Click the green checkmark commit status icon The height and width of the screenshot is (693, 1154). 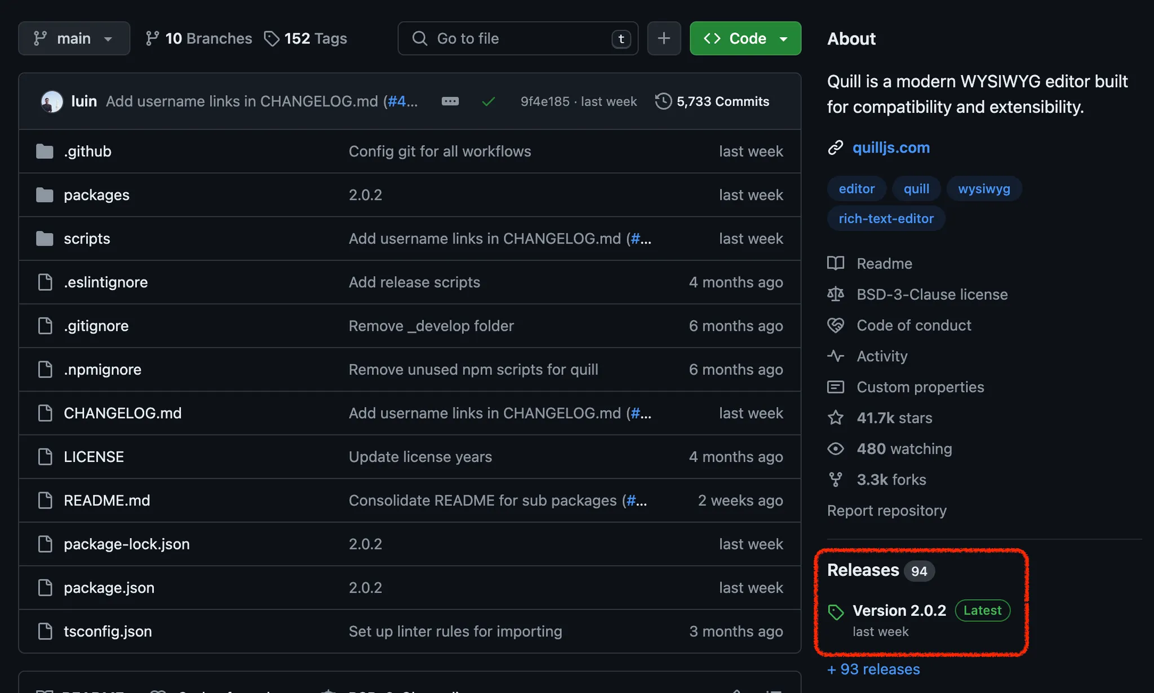coord(489,101)
